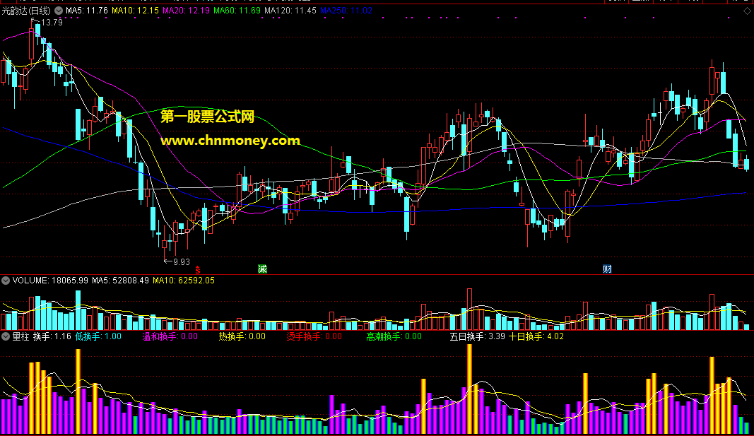Select the 换手: 1.16 value
The height and width of the screenshot is (436, 754).
[x=52, y=336]
